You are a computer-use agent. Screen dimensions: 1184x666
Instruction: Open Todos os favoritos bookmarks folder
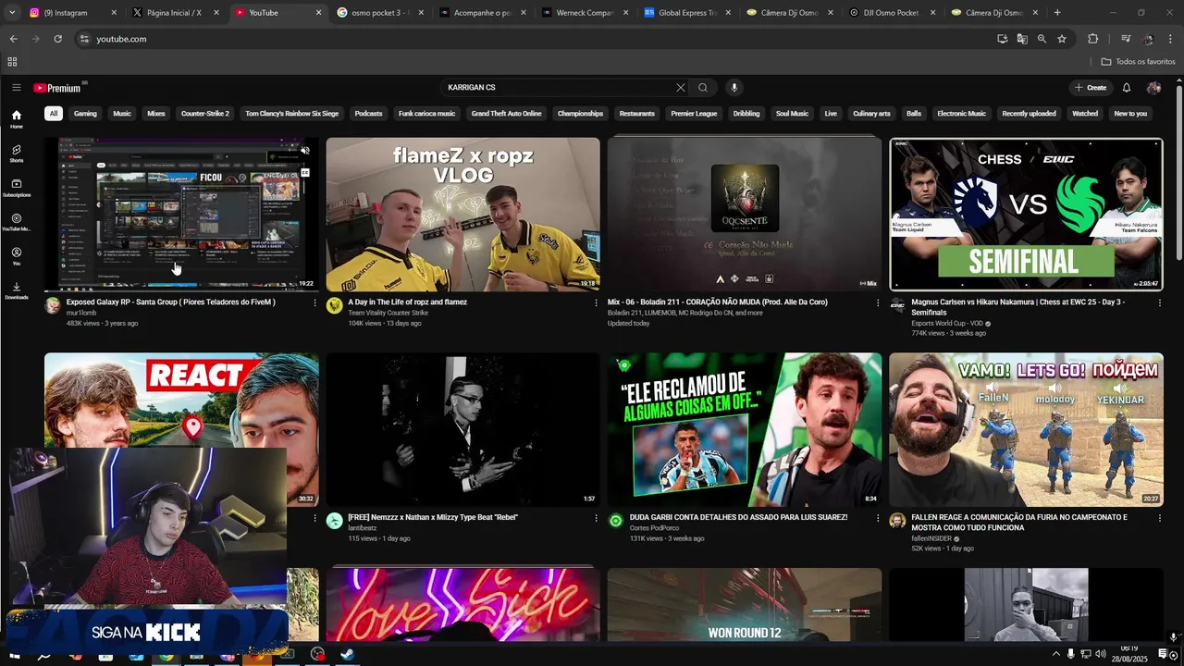(x=1139, y=62)
